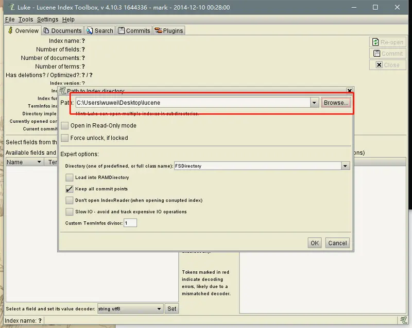Open the Help menu
The image size is (412, 328).
tap(68, 20)
